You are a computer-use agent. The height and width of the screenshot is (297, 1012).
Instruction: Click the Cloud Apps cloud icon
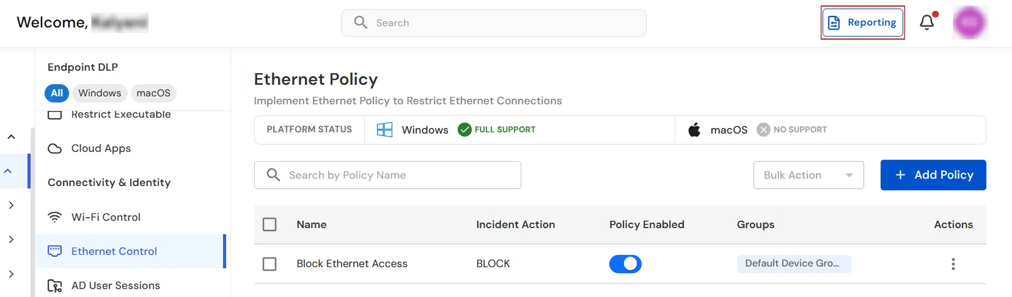55,148
